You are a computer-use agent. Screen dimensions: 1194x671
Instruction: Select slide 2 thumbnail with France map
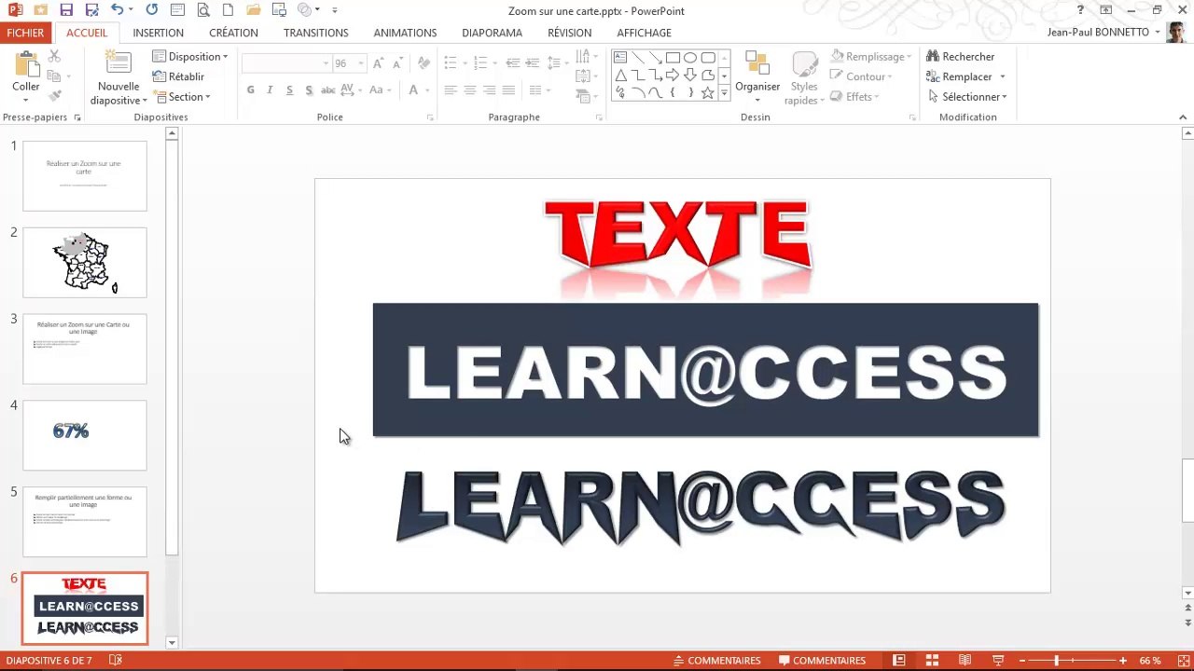click(85, 263)
